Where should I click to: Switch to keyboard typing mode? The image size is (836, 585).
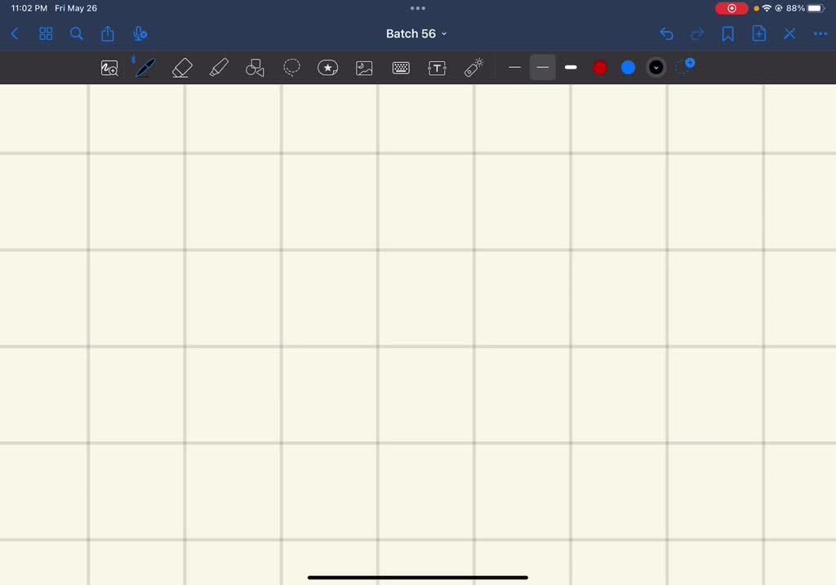tap(401, 68)
